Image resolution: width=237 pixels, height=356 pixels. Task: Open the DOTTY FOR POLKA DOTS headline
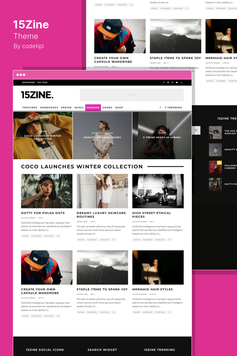[43, 213]
